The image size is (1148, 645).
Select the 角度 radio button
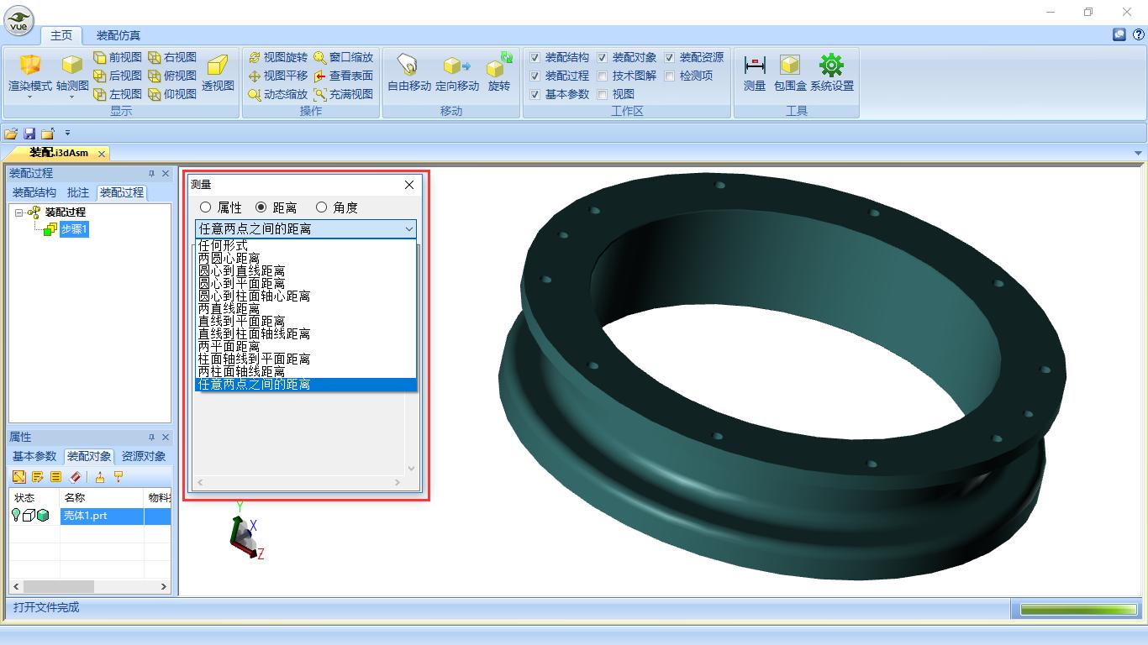(x=321, y=207)
